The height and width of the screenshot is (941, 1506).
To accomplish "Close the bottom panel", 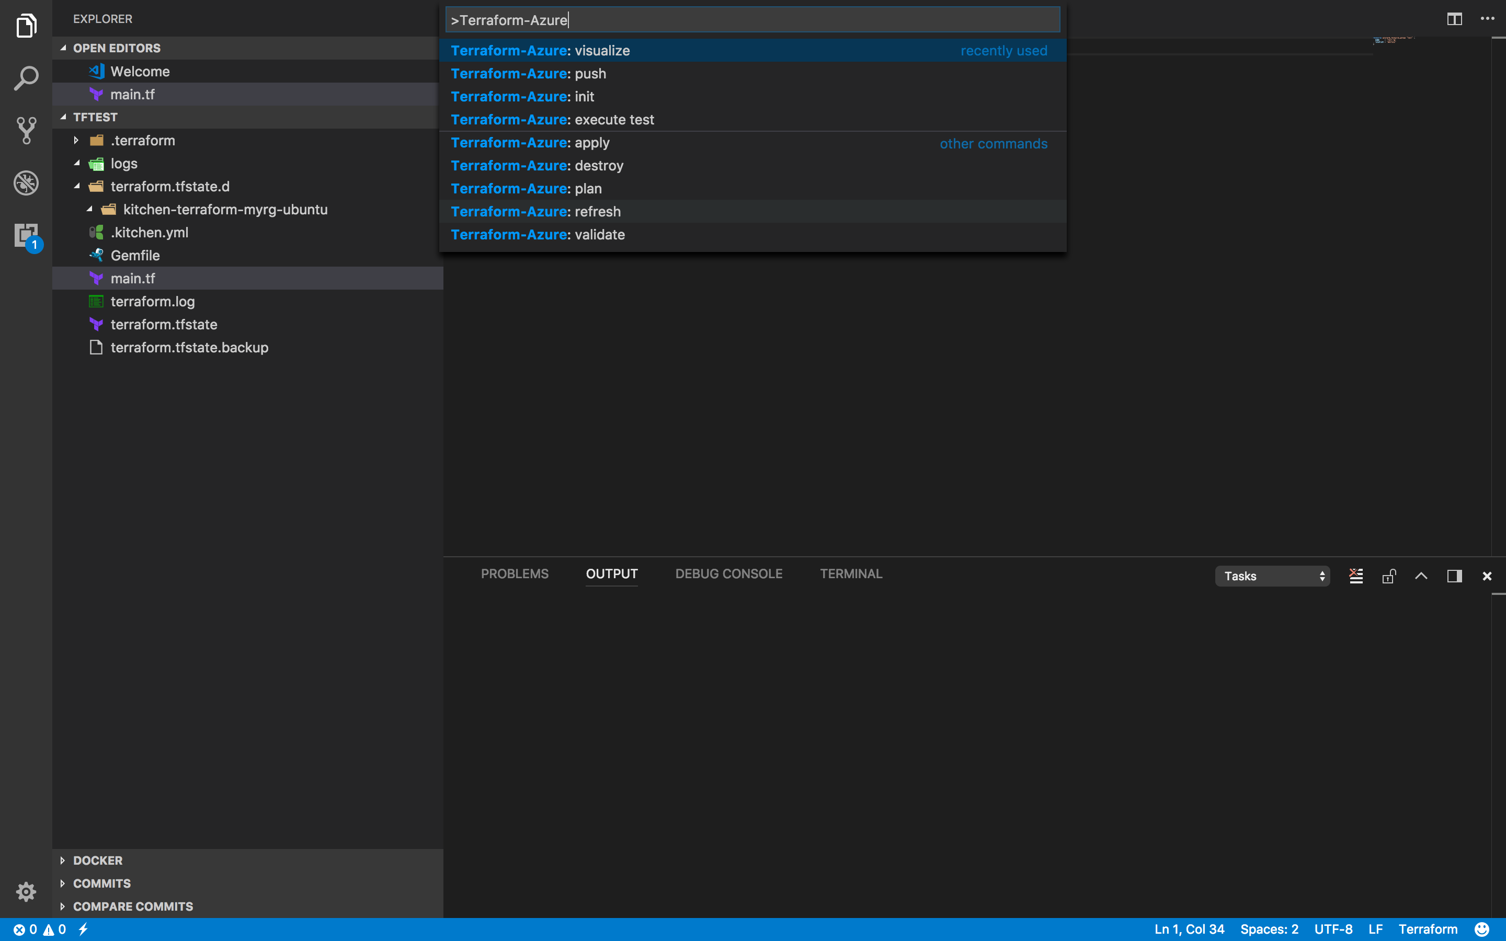I will pyautogui.click(x=1487, y=576).
